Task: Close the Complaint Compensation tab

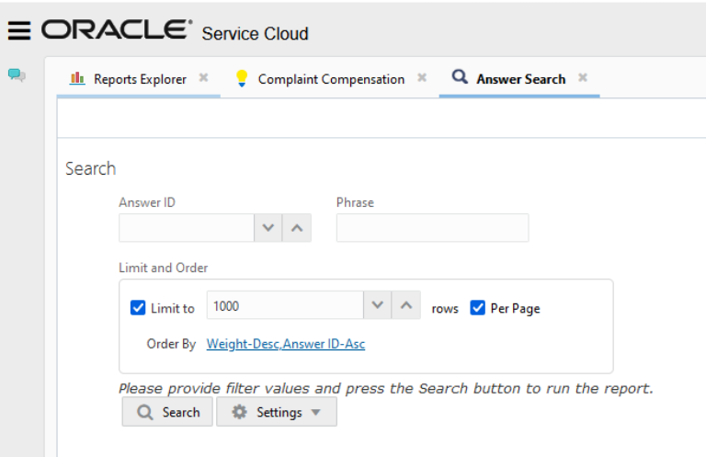Action: coord(422,78)
